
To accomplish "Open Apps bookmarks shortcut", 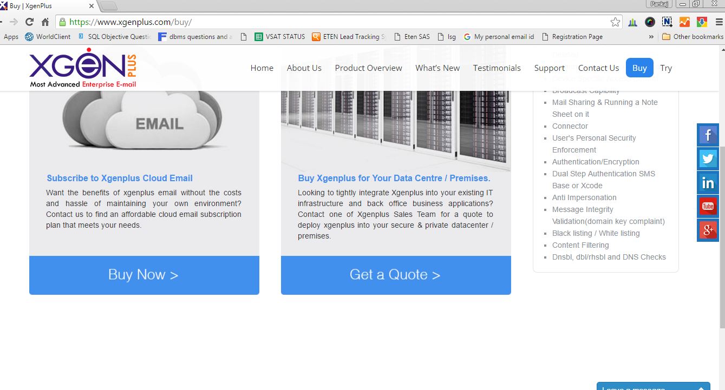I will 11,37.
